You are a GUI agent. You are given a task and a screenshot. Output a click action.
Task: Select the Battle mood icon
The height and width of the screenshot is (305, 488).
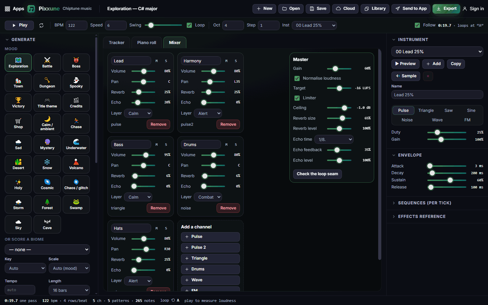coord(47,63)
